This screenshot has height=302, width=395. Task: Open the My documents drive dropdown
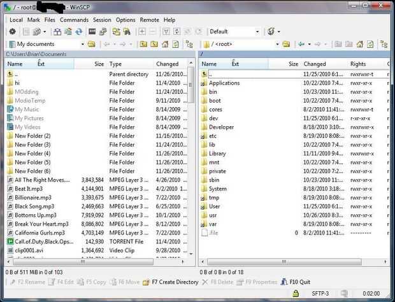(x=82, y=45)
